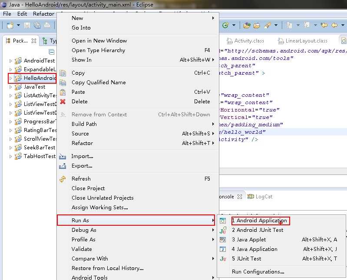Select Validate from context menu

(138, 249)
